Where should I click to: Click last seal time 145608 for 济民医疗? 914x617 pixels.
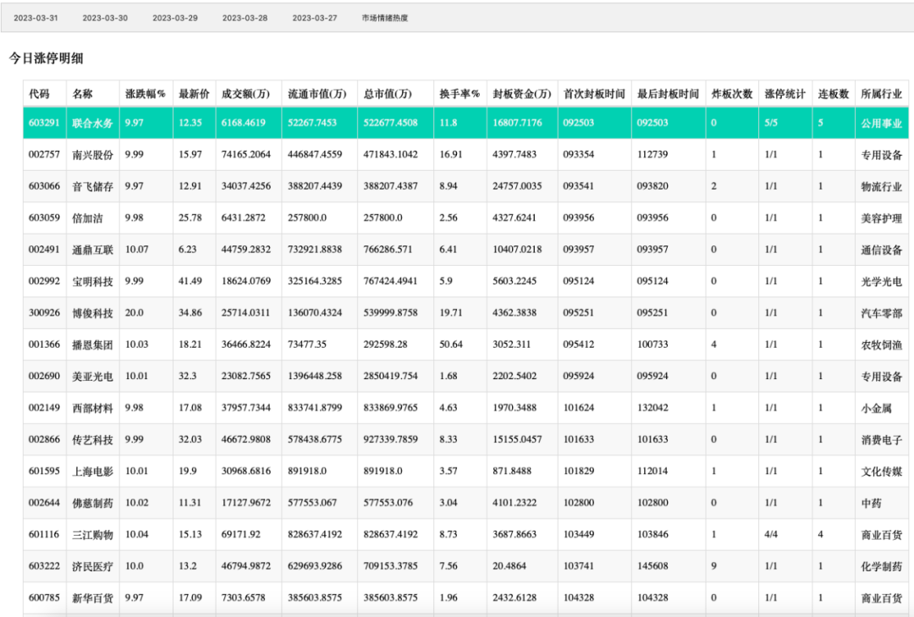tap(652, 565)
